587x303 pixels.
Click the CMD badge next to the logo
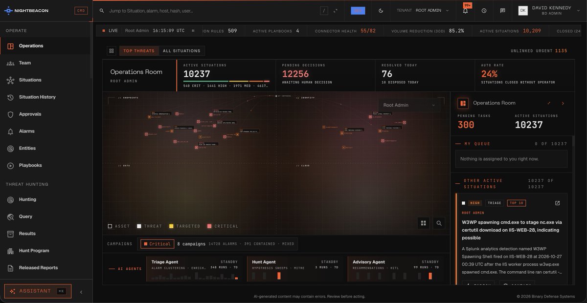81,10
